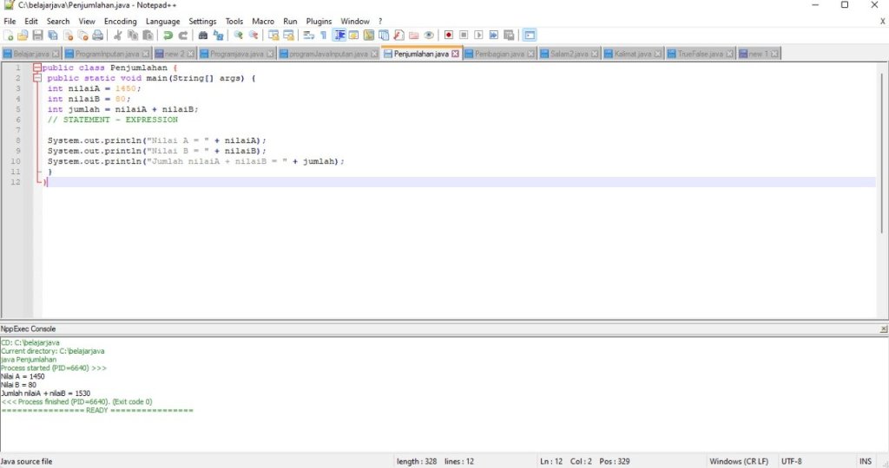The width and height of the screenshot is (889, 468).
Task: Click the New file toolbar icon
Action: click(x=8, y=36)
